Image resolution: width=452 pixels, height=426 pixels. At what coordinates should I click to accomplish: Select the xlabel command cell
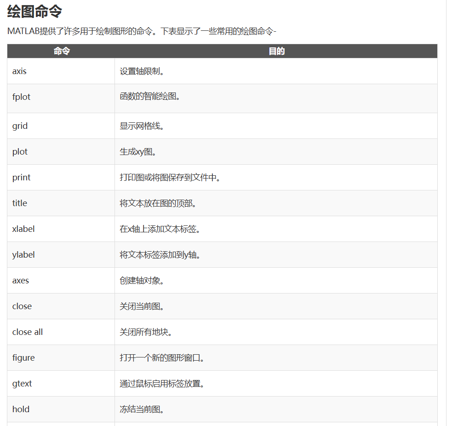point(61,229)
